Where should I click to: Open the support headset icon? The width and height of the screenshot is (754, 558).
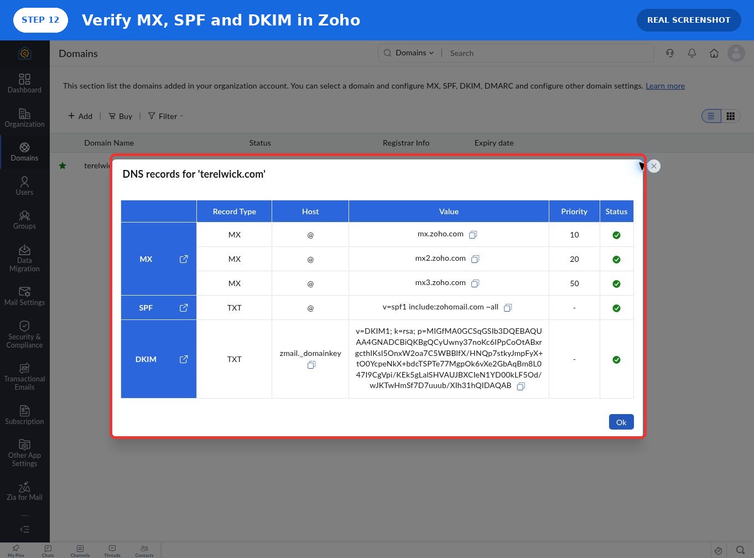tap(670, 53)
